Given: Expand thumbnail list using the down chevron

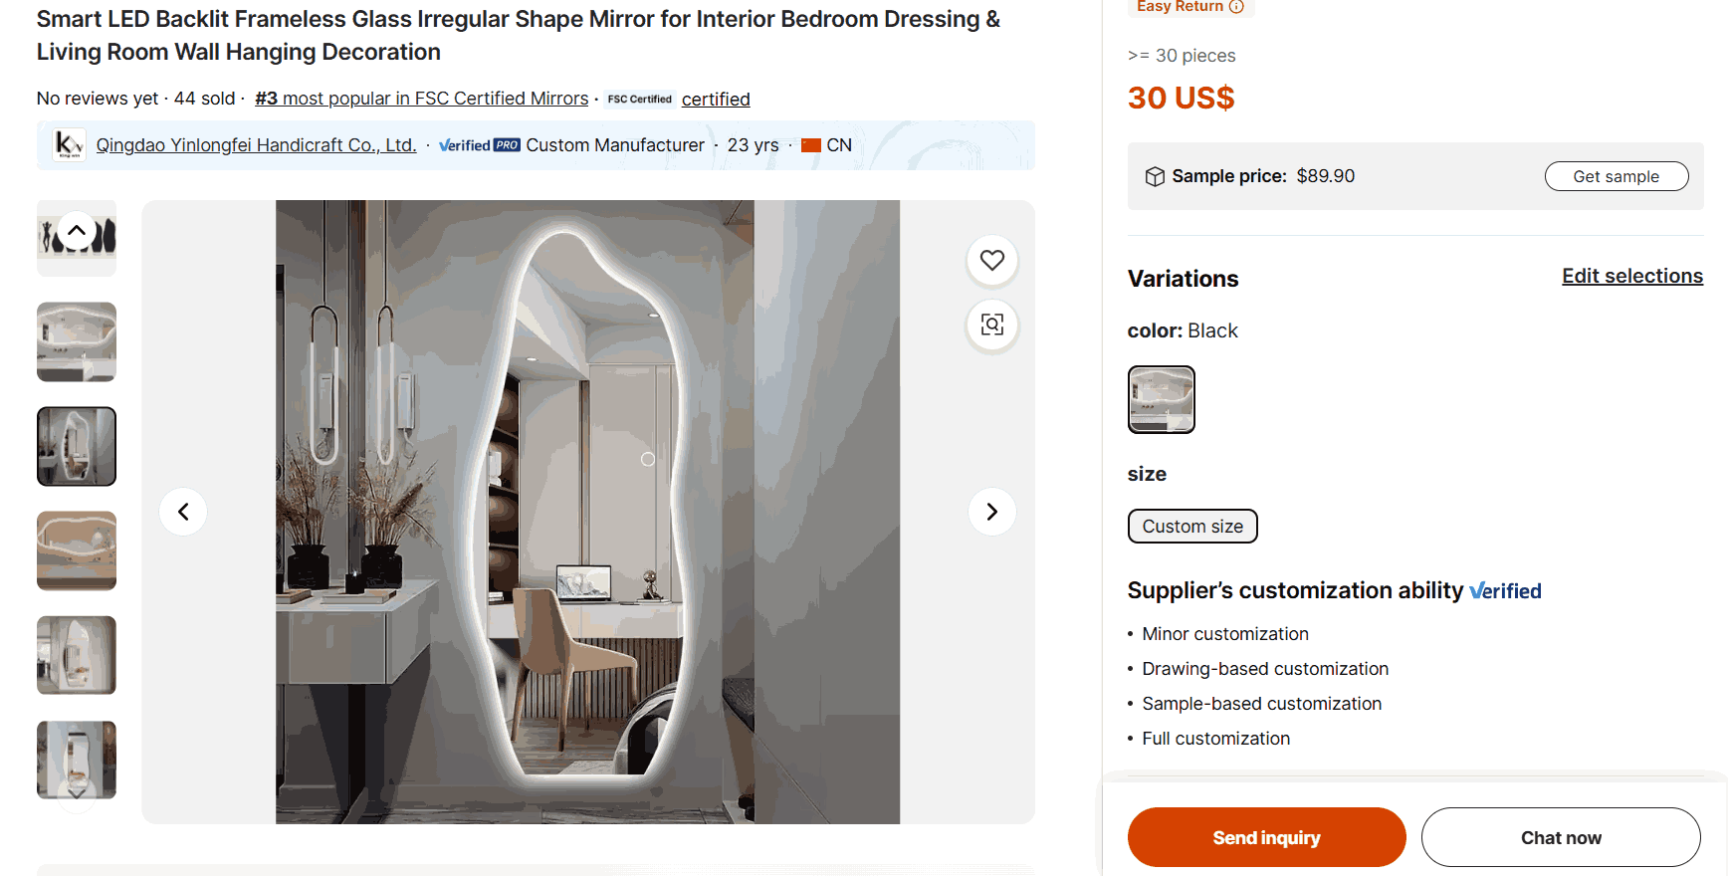Looking at the screenshot, I should point(77,793).
